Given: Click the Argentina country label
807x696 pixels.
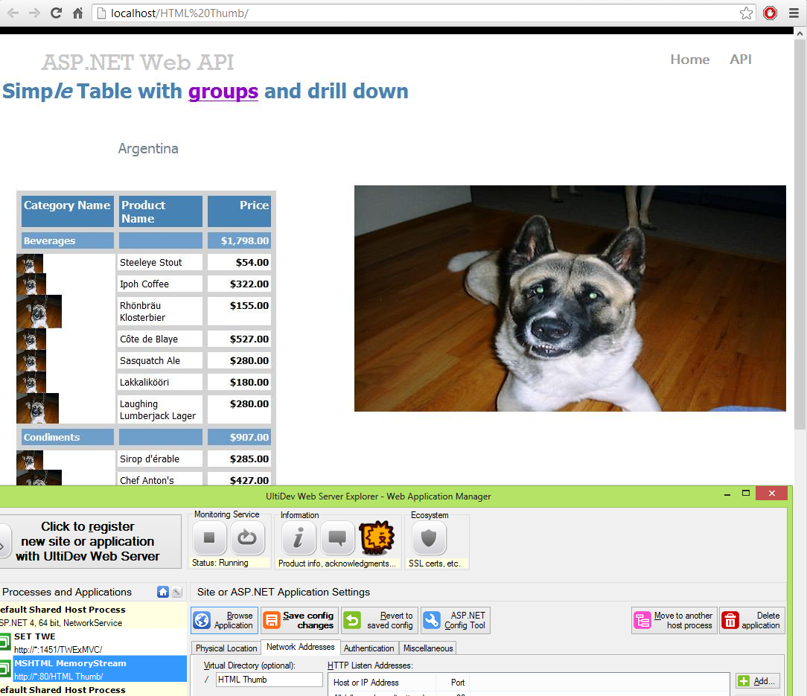Looking at the screenshot, I should tap(148, 149).
